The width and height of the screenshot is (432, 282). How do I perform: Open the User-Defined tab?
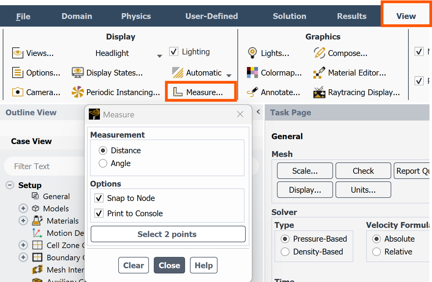tap(212, 16)
